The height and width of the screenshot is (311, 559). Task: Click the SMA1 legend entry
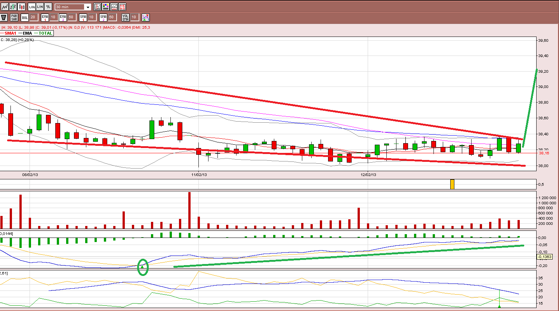click(x=9, y=33)
